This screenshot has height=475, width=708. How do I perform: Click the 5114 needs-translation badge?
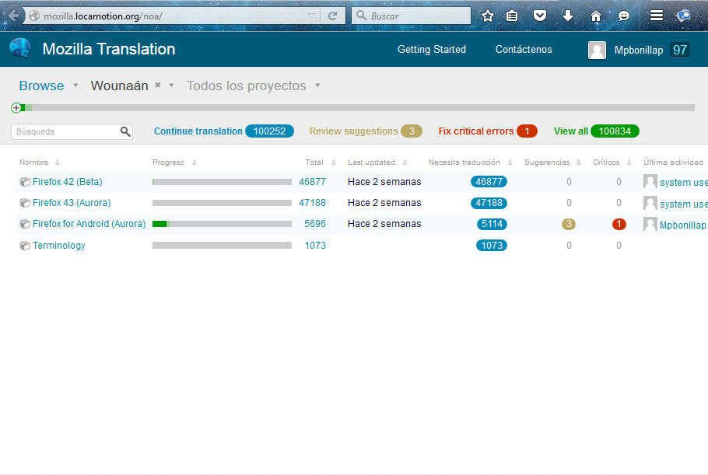click(x=492, y=224)
